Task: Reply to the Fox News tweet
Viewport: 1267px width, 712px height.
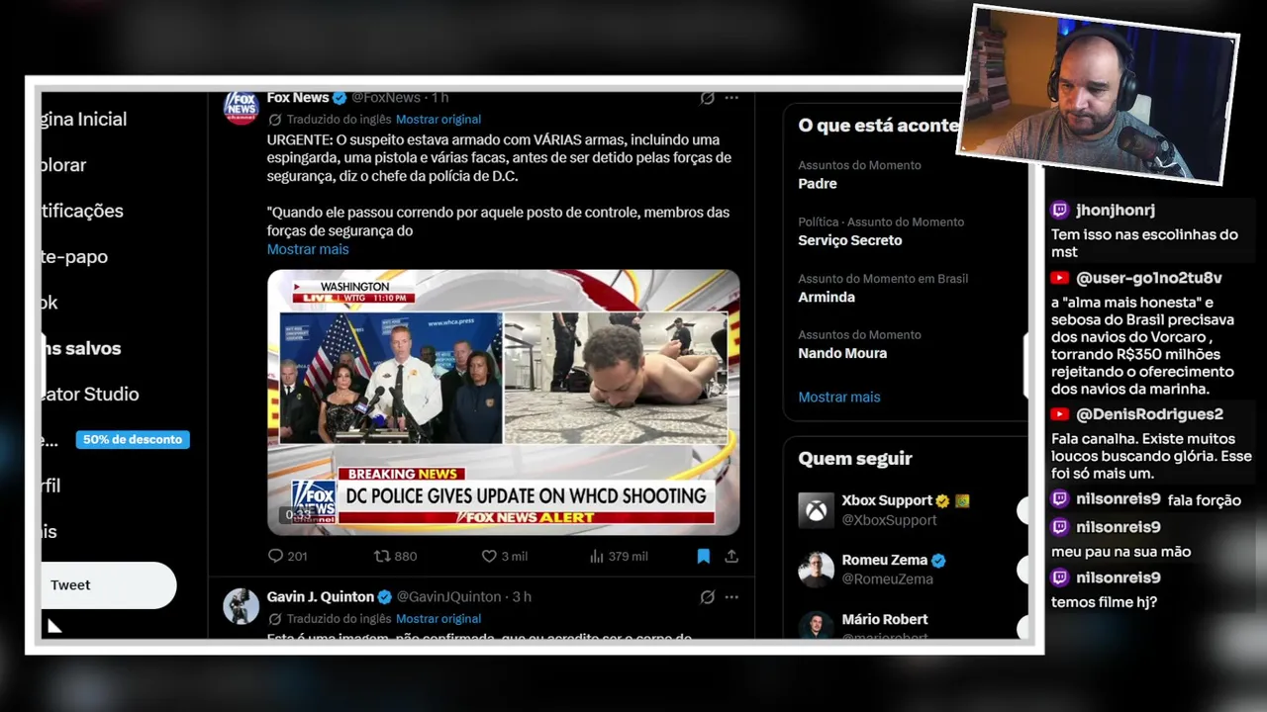Action: click(275, 556)
